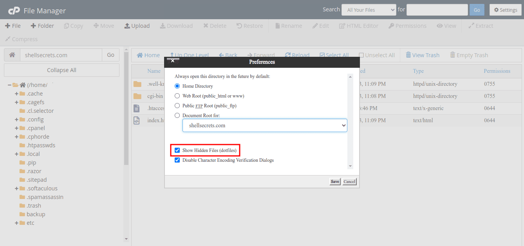524x246 pixels.
Task: Uncheck Show Hidden Files (dotfiles)
Action: pyautogui.click(x=177, y=150)
